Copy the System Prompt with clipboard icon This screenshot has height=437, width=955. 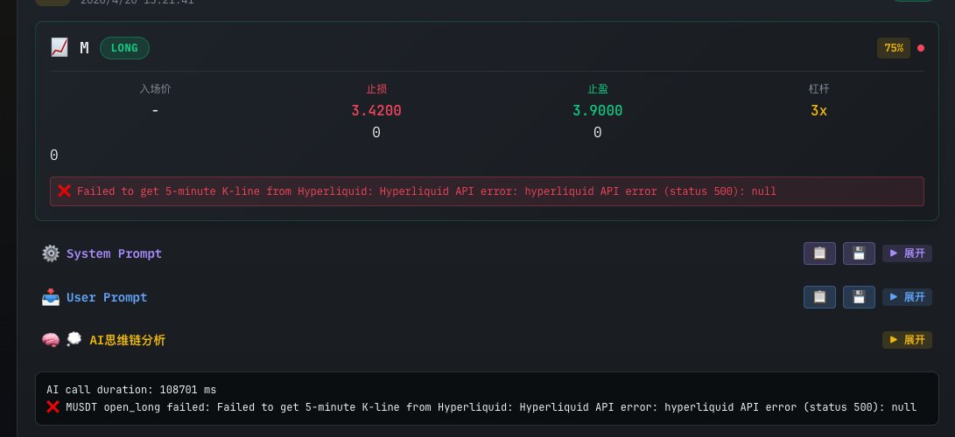click(819, 253)
